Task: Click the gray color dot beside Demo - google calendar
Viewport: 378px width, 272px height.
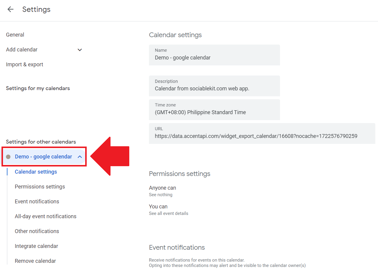Action: coord(8,157)
